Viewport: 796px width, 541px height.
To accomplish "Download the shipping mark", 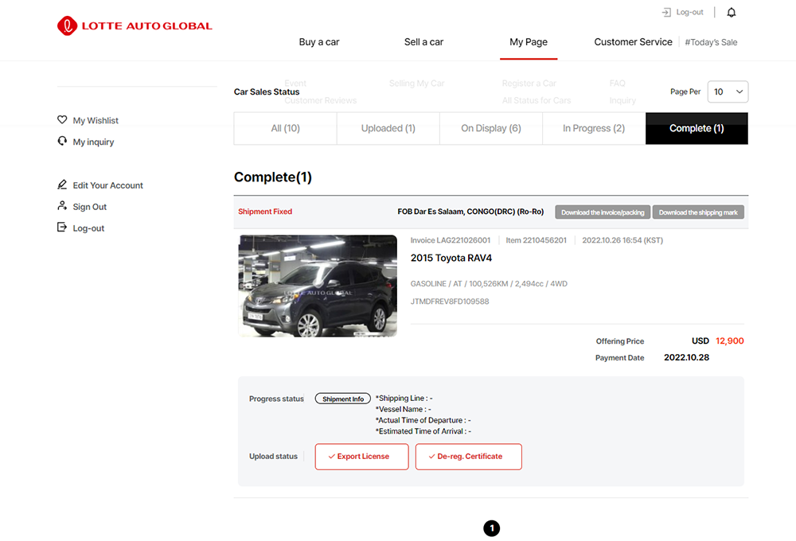I will click(x=698, y=212).
